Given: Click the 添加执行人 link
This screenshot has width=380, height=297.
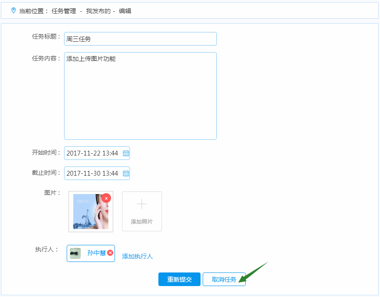Looking at the screenshot, I should click(x=137, y=256).
